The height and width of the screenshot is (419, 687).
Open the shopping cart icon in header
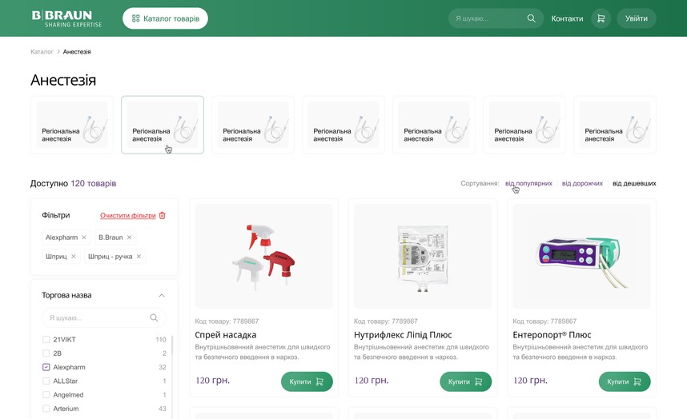601,18
